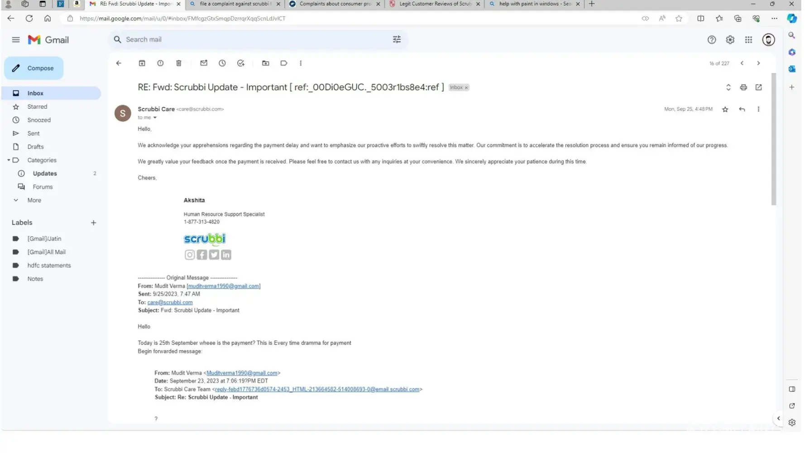Viewport: 805px width, 453px height.
Task: Archive this email
Action: 142,63
